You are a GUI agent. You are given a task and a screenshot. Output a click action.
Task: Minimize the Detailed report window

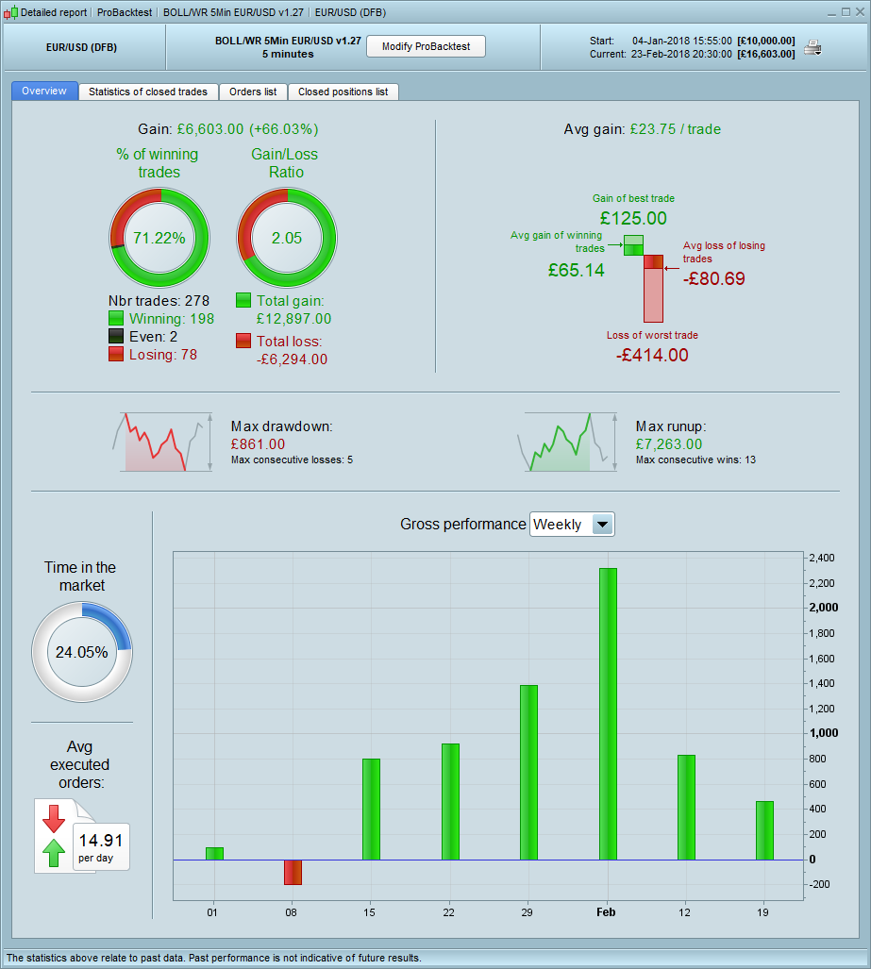click(x=831, y=12)
